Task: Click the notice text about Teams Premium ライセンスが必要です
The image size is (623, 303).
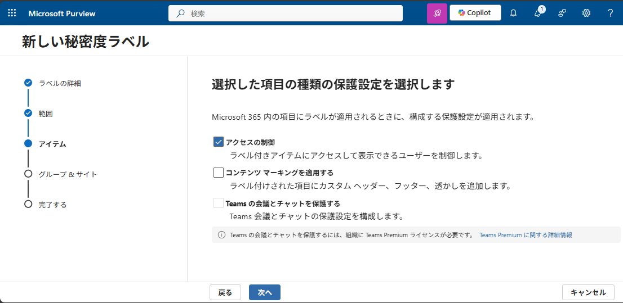Action: tap(352, 235)
